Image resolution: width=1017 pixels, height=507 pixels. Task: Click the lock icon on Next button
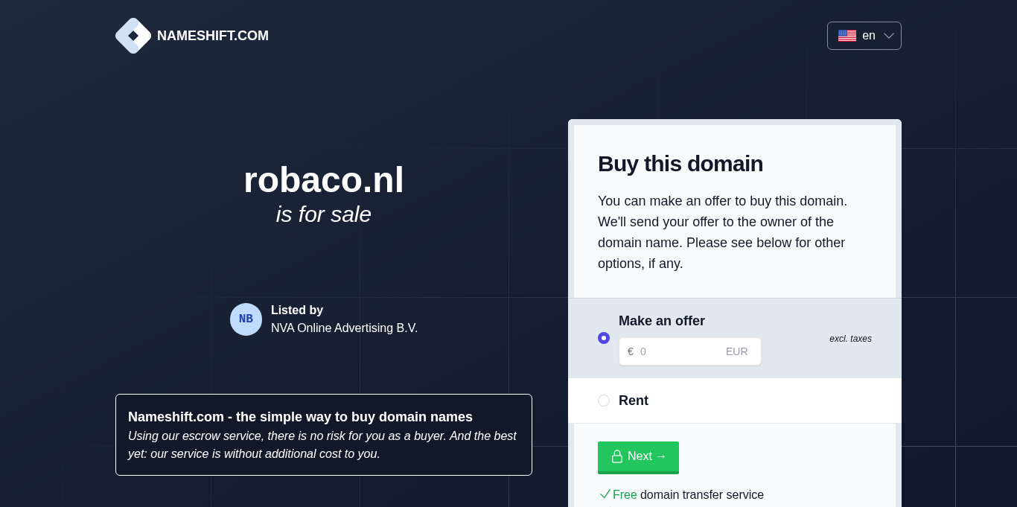pos(617,456)
